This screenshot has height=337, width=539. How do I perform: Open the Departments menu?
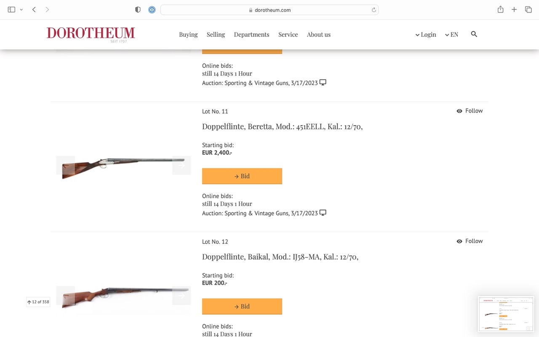(251, 35)
